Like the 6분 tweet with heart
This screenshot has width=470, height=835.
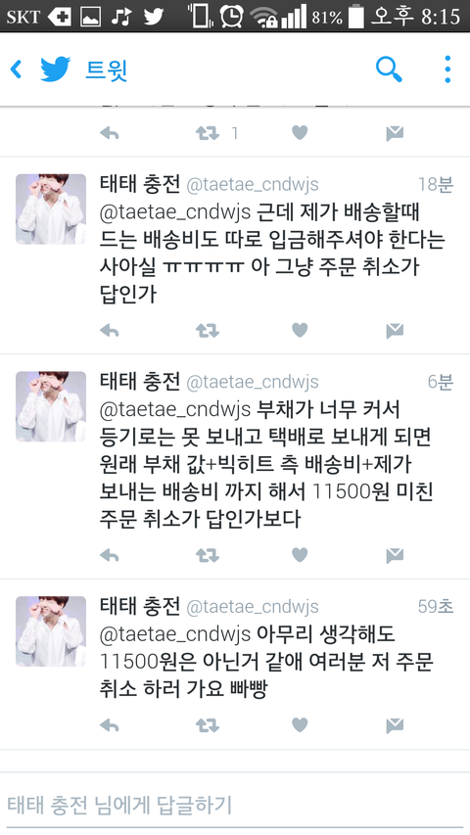tap(300, 555)
